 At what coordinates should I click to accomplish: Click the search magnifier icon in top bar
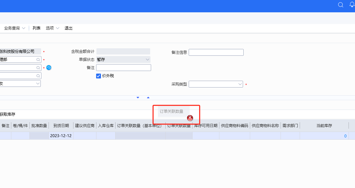[x=340, y=5]
